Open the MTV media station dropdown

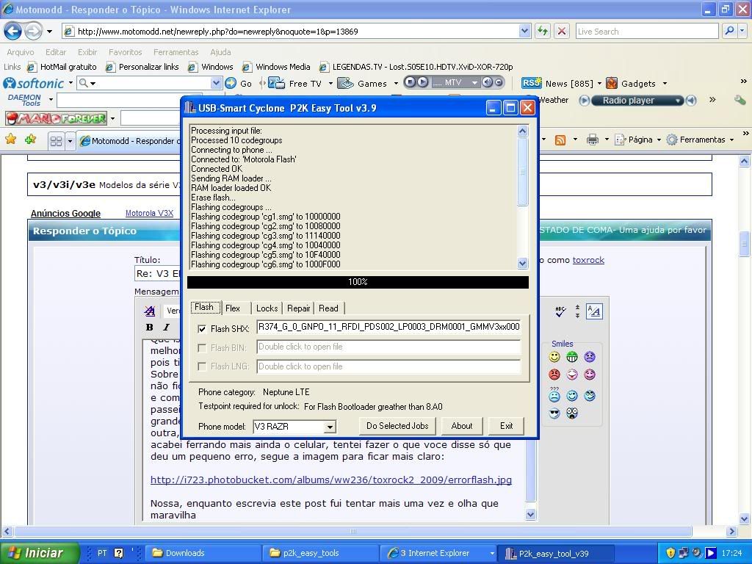coord(474,82)
